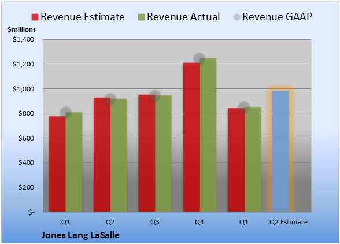Select the green actual bar for latest Q1
Screen dimensions: 340x244
[253, 160]
